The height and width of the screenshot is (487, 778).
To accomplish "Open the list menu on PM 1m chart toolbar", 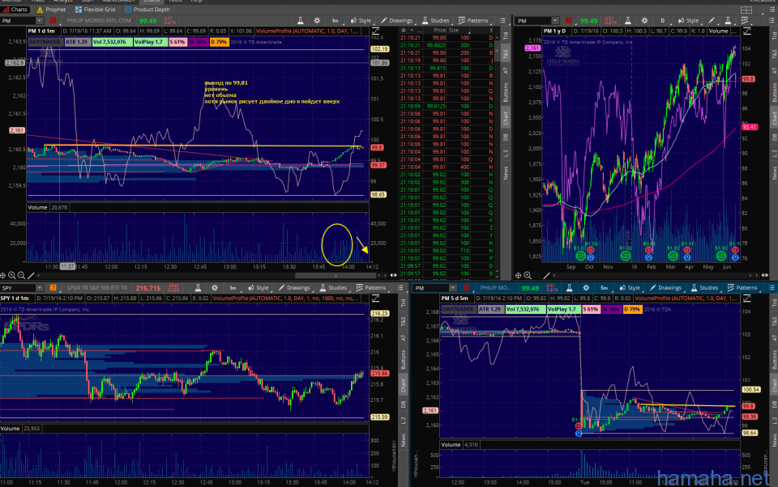I will (x=502, y=20).
